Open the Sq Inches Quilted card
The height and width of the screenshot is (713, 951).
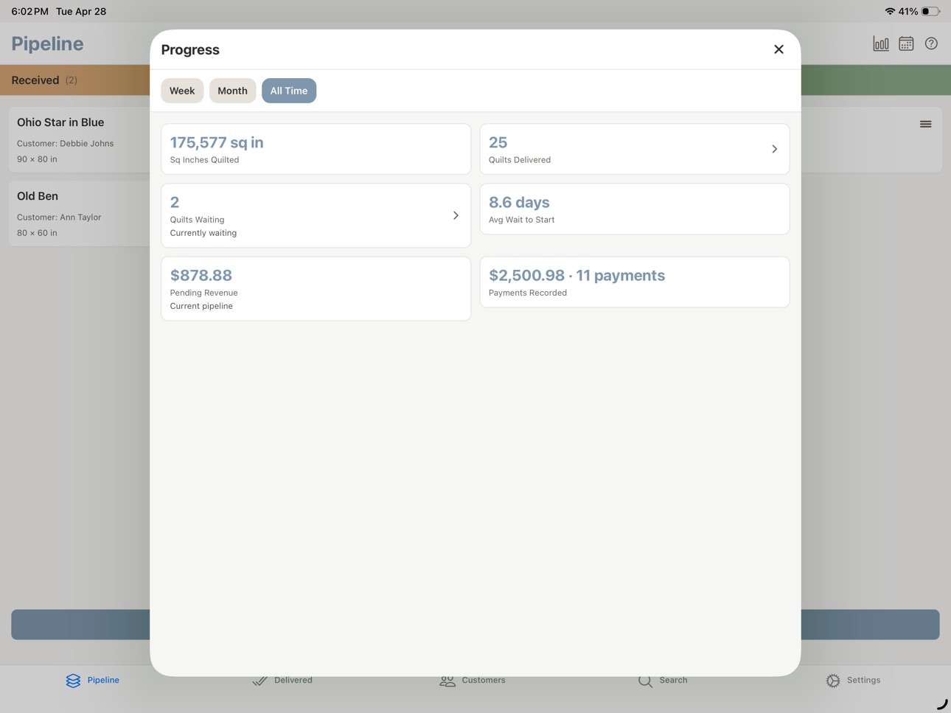click(x=316, y=149)
